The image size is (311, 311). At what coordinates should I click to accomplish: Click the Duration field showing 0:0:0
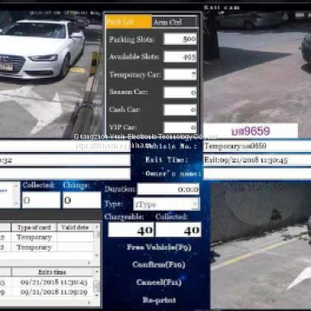(168, 189)
